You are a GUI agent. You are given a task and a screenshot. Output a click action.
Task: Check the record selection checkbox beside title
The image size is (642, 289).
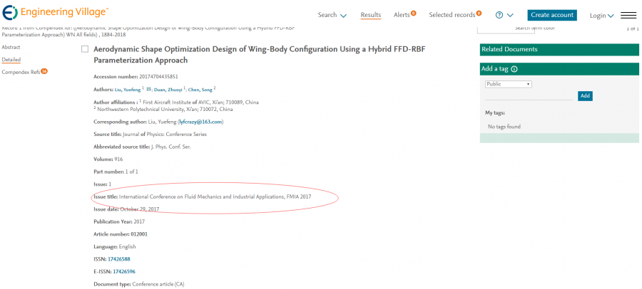coord(85,49)
